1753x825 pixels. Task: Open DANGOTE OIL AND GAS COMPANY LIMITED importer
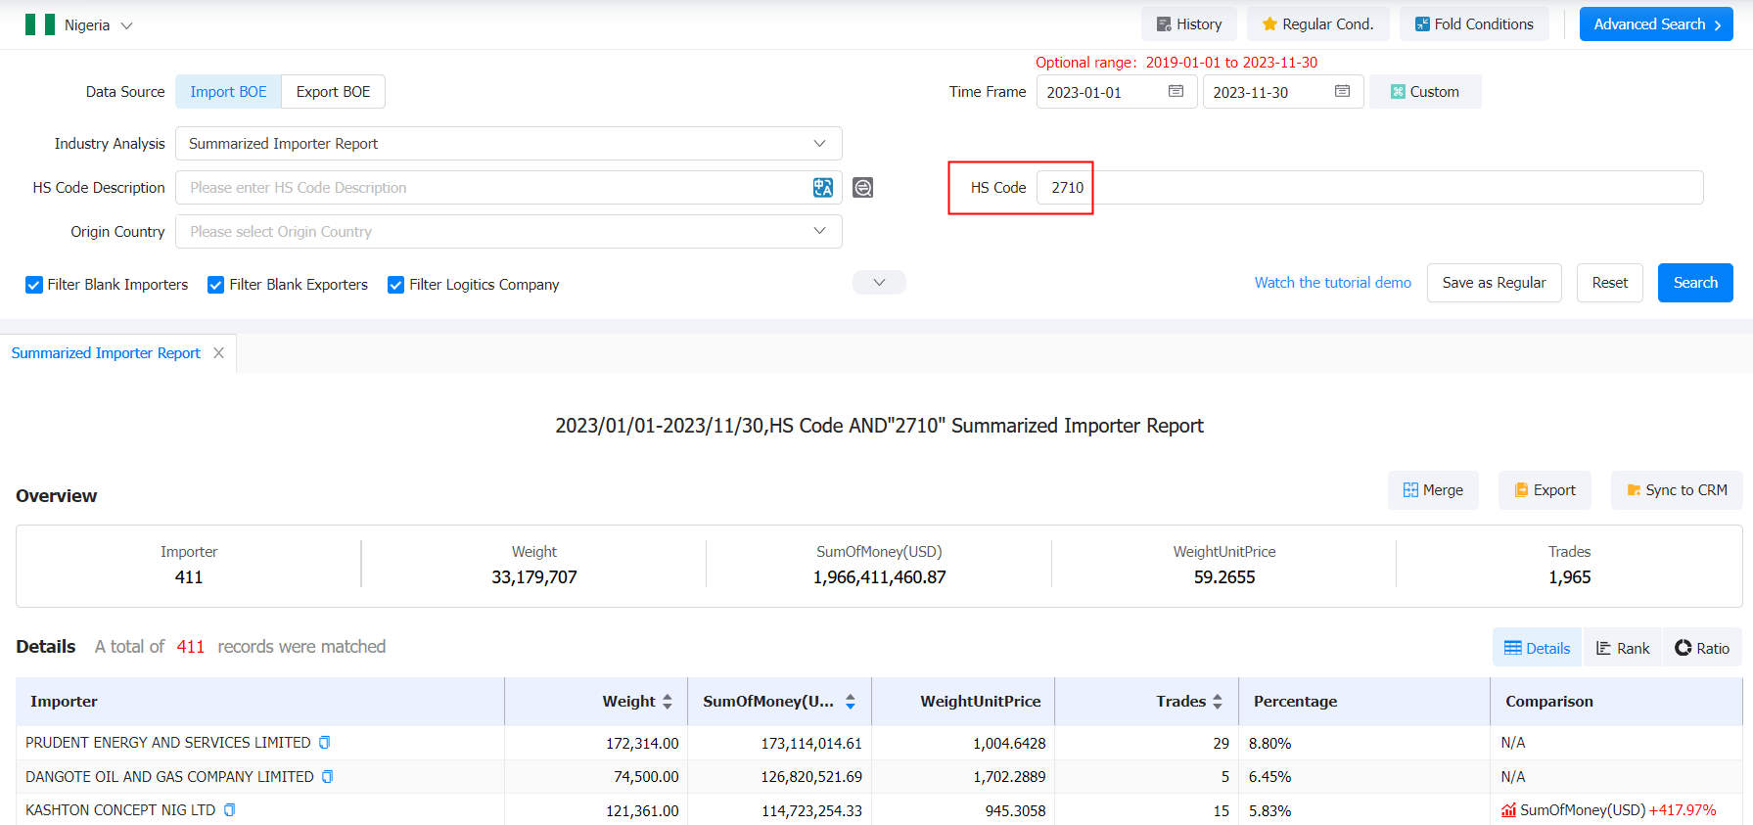click(x=169, y=776)
